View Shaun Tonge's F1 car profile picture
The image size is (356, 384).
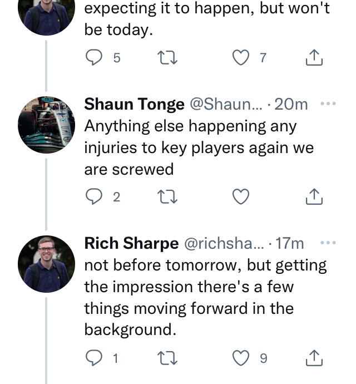pos(46,125)
